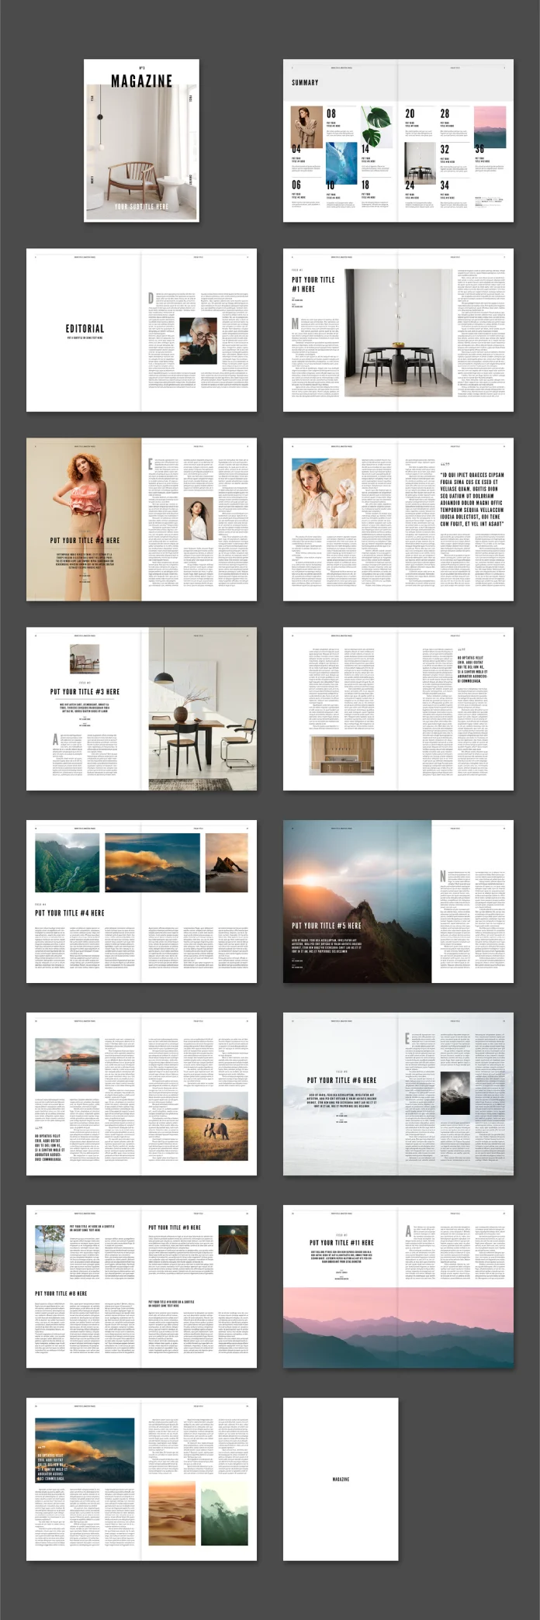Click the "Put Your Title #6 Here" heading

click(x=341, y=1080)
